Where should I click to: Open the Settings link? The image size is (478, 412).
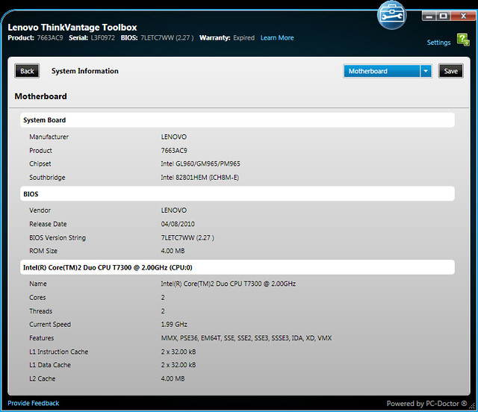click(438, 43)
